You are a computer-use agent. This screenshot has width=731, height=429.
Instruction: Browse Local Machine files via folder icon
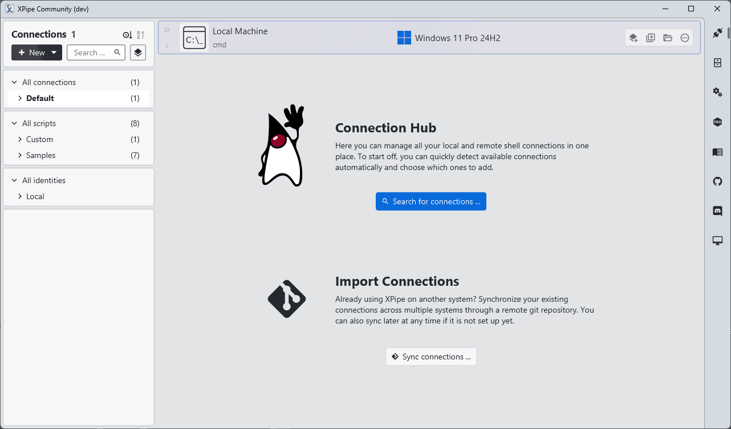[x=668, y=38]
